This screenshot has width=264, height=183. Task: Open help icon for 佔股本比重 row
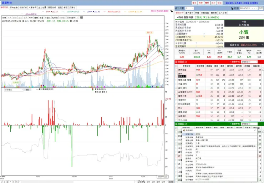(196, 43)
